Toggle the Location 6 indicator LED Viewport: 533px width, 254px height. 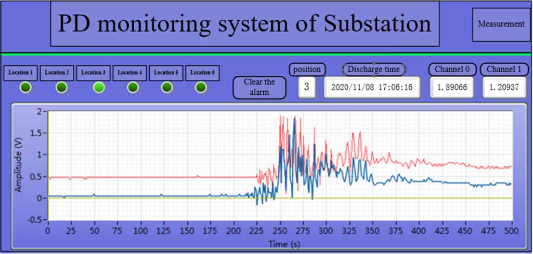(201, 88)
